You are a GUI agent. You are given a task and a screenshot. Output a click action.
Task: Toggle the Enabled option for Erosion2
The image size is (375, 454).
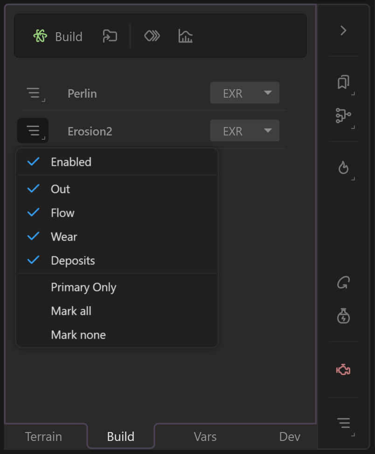coord(117,162)
